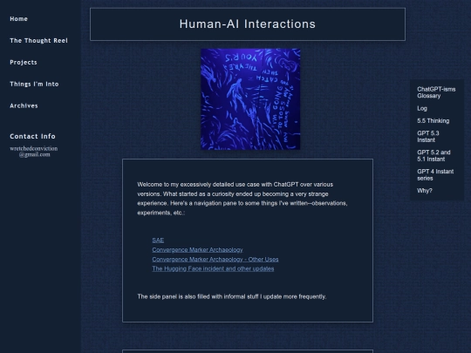Go to the Home page
The width and height of the screenshot is (471, 353).
pyautogui.click(x=18, y=19)
